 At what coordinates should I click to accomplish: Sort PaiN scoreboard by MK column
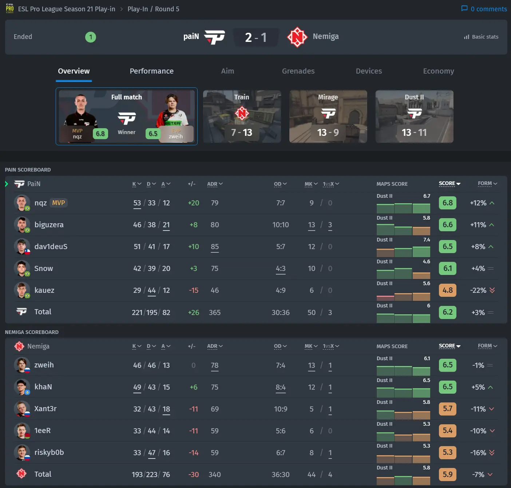point(311,184)
